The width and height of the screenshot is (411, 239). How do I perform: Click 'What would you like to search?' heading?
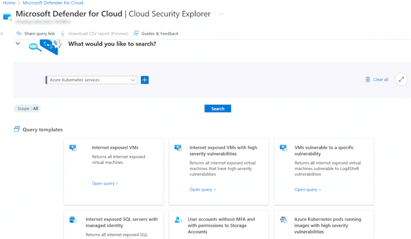pos(112,44)
